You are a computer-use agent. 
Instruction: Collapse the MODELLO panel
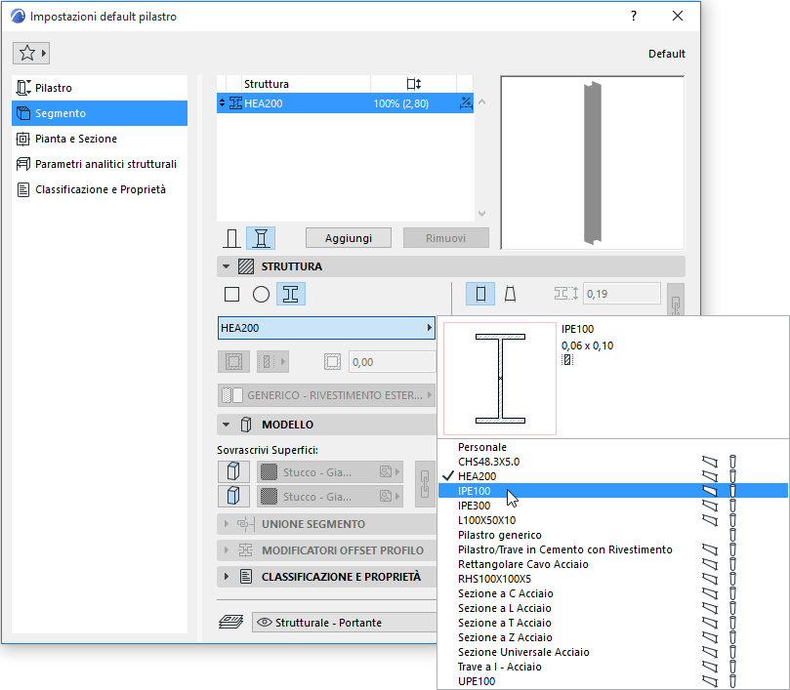227,425
